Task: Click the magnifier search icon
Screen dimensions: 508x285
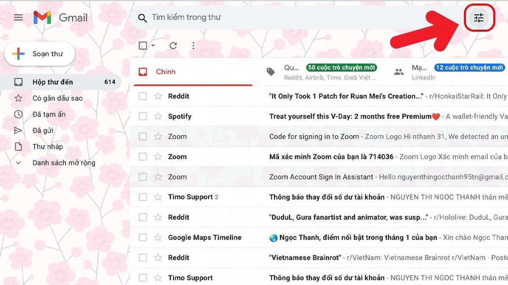Action: [x=143, y=18]
